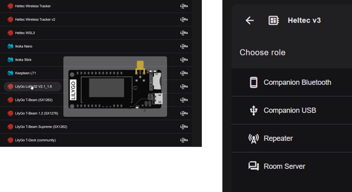Select Companion Bluetooth role
The image size is (352, 192).
[x=297, y=83]
